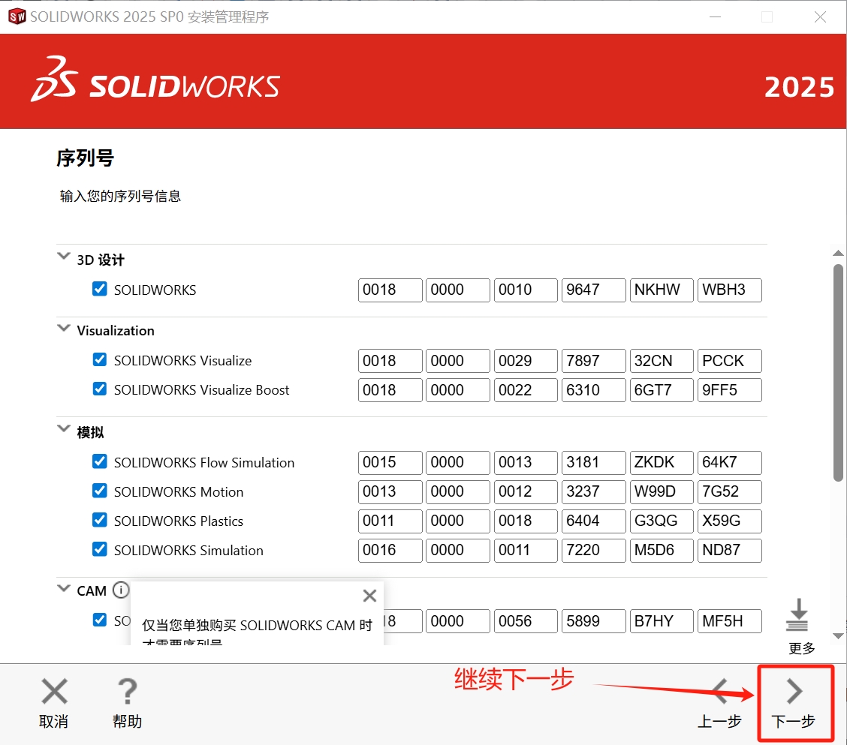The image size is (847, 745).
Task: Show CAM info circle icon
Action: coord(120,590)
